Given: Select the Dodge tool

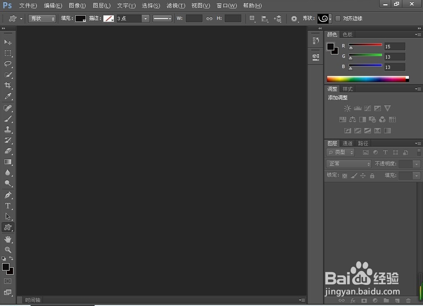Looking at the screenshot, I should tap(8, 183).
